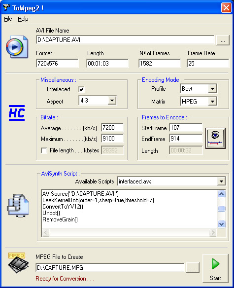Click the script editor down scroll arrow
Viewport: 234px width, 288px height.
tap(221, 224)
